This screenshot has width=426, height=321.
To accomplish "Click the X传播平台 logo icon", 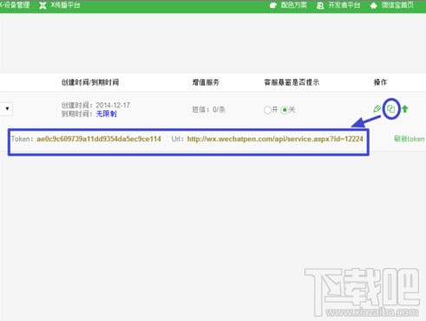I will pos(43,5).
